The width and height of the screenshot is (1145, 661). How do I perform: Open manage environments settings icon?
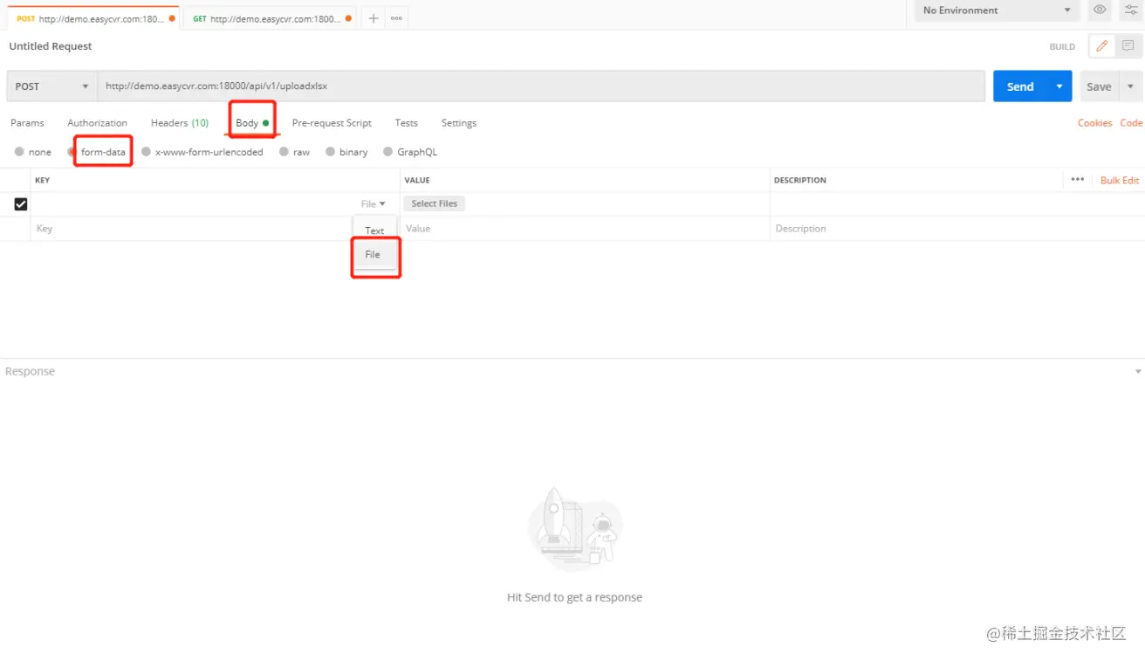(x=1130, y=10)
